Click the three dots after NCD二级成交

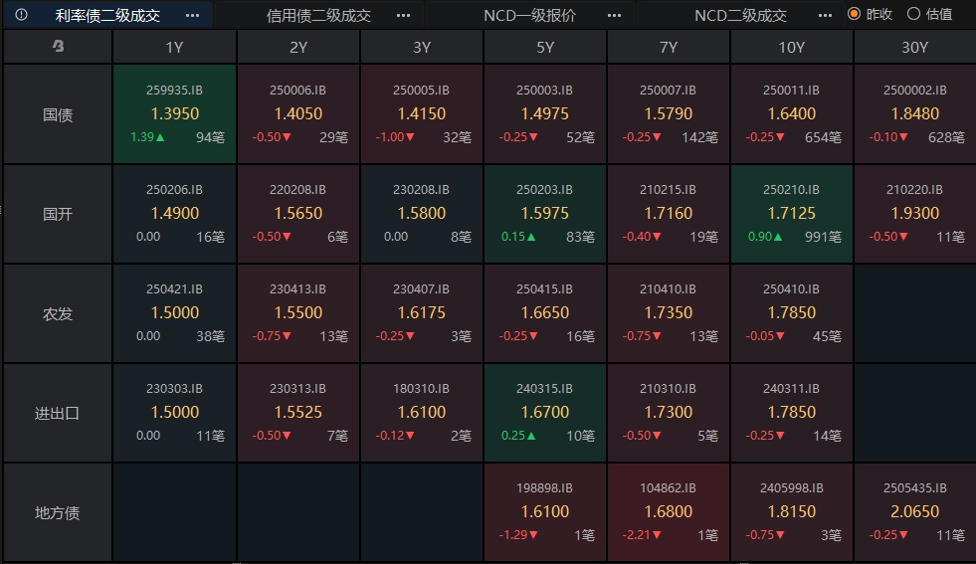coord(826,16)
